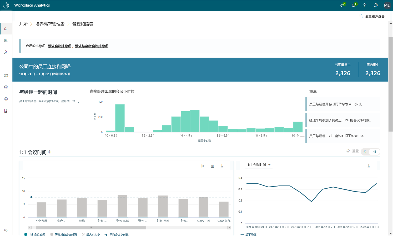Click the page vertical scrollbar thumb
Image resolution: width=393 pixels, height=236 pixels.
click(x=390, y=84)
